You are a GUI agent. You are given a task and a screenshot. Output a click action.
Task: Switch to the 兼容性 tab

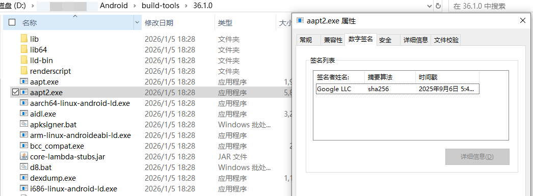tap(333, 40)
